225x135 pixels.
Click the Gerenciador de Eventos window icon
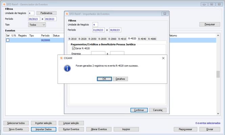coord(4,4)
